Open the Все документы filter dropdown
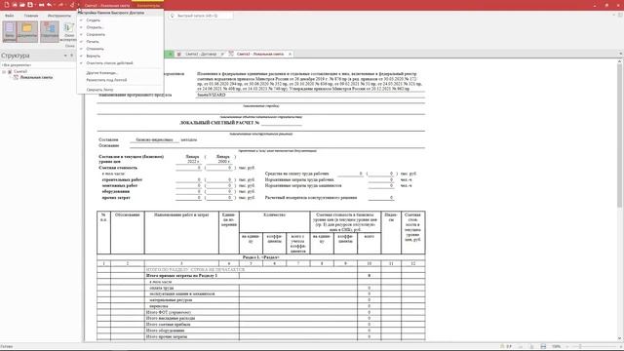This screenshot has height=351, width=624. click(38, 65)
